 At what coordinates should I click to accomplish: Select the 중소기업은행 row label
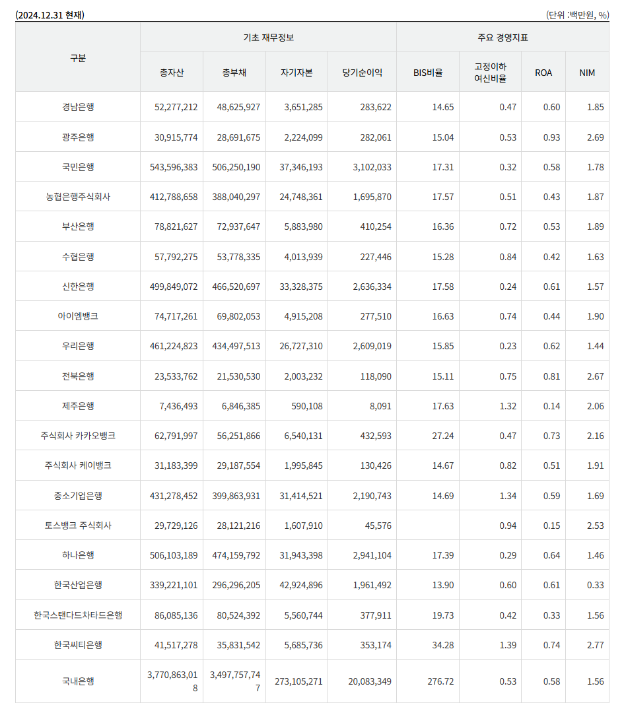click(78, 496)
